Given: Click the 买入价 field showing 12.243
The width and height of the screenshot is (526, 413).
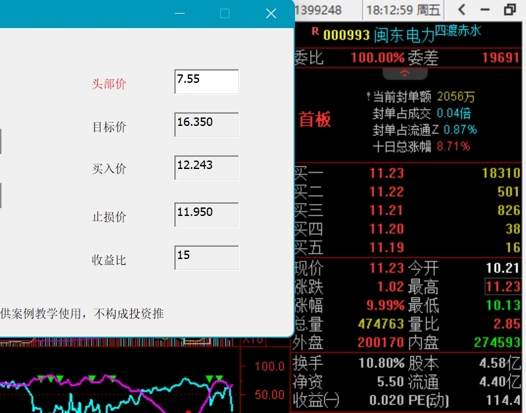Looking at the screenshot, I should 207,168.
